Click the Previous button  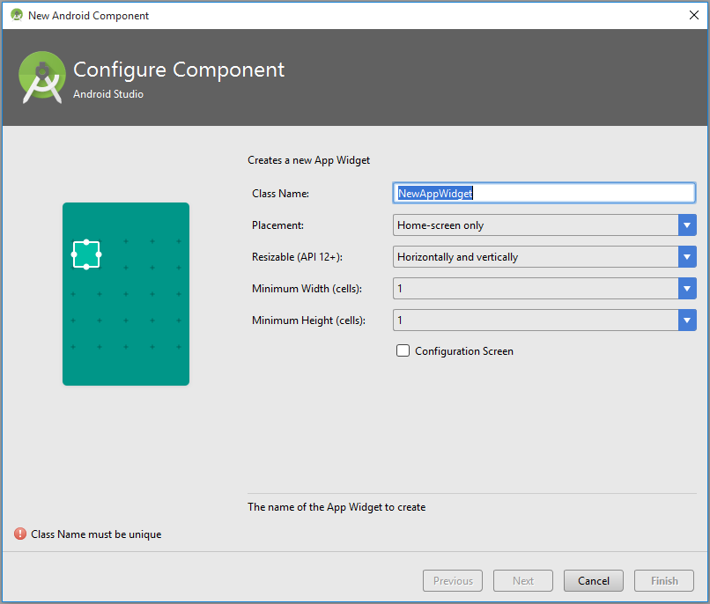453,580
